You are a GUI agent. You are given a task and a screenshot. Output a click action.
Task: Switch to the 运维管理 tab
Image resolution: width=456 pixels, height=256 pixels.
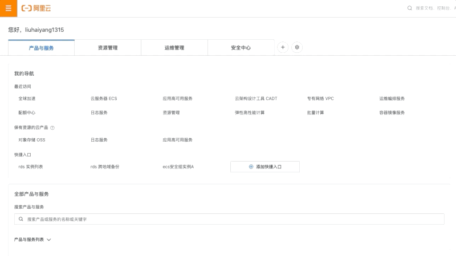[174, 48]
